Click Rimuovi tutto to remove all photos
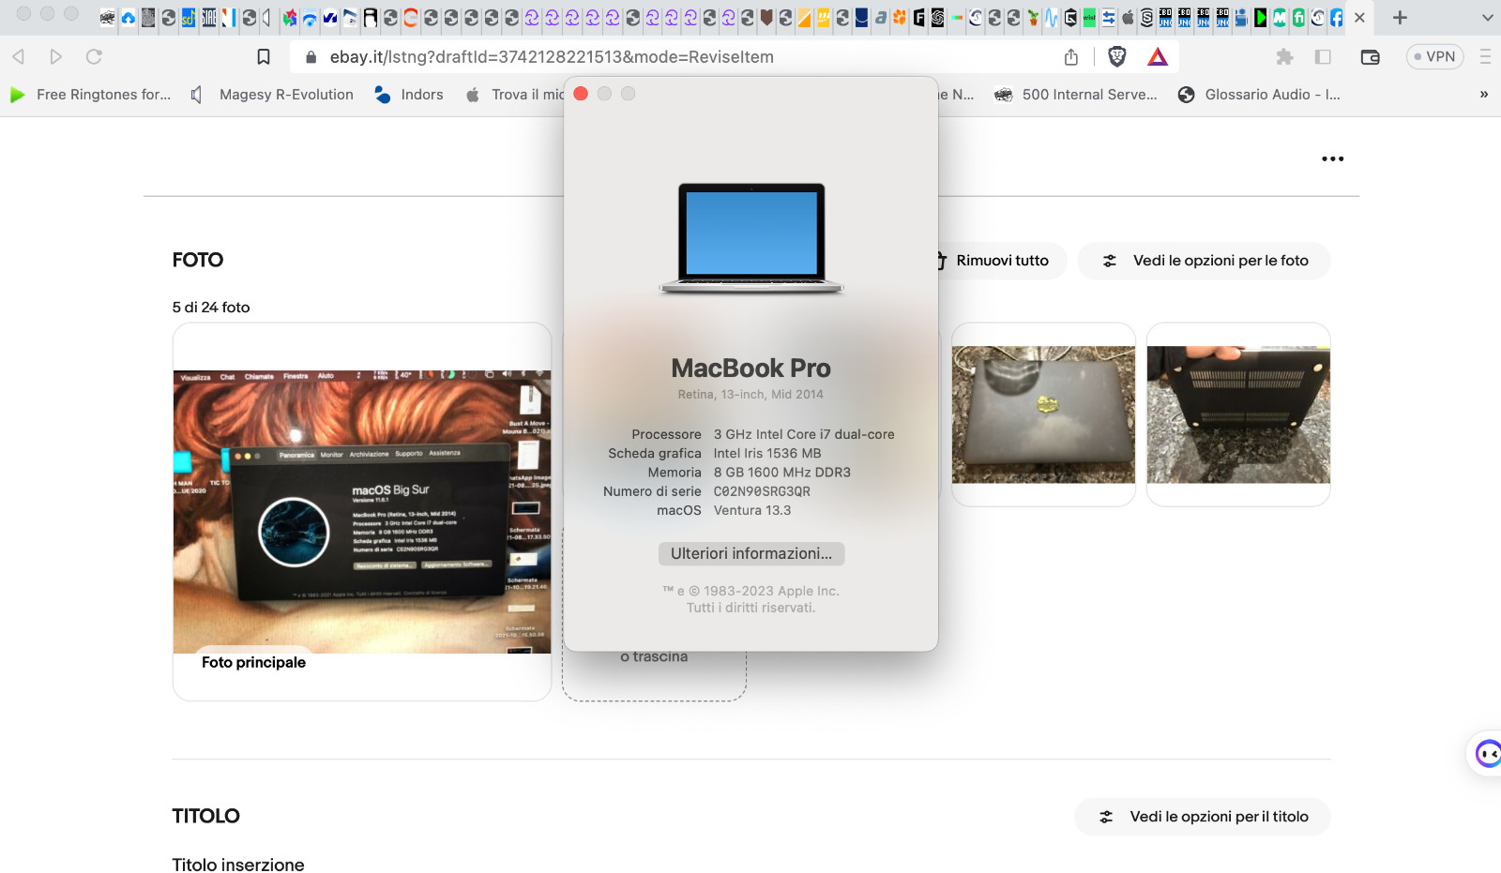This screenshot has width=1501, height=873. (x=1000, y=261)
